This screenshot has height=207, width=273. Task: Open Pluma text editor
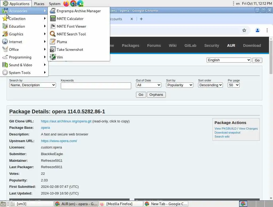point(79,42)
